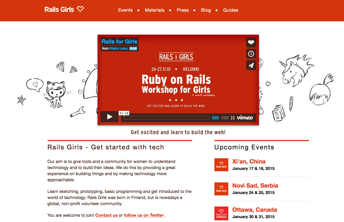Click the Watch Later clock icon
The height and width of the screenshot is (222, 344).
point(251,54)
